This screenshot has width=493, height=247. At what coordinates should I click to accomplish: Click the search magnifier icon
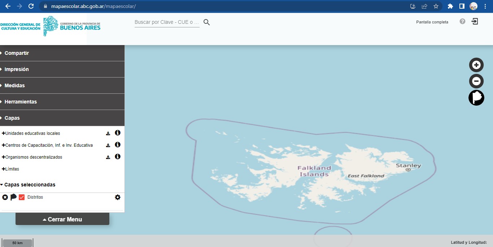(206, 22)
